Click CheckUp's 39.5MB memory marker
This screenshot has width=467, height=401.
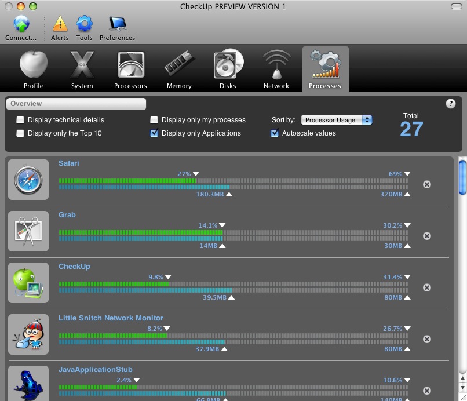tap(231, 297)
